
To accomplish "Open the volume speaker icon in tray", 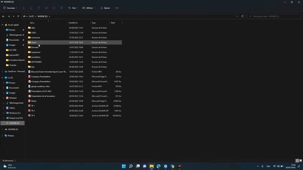I will pyautogui.click(x=278, y=166).
